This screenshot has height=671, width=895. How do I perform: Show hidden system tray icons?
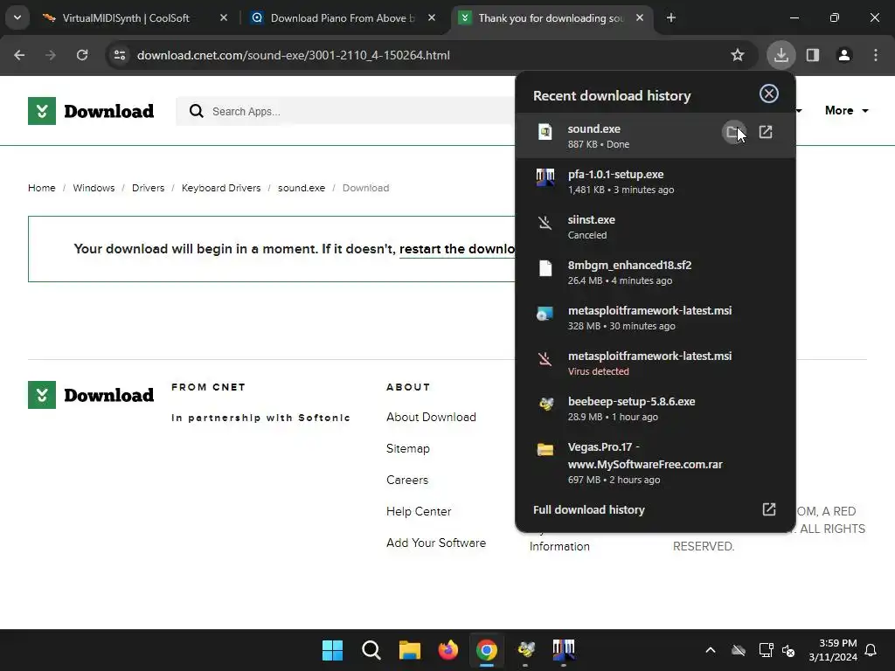click(x=711, y=650)
